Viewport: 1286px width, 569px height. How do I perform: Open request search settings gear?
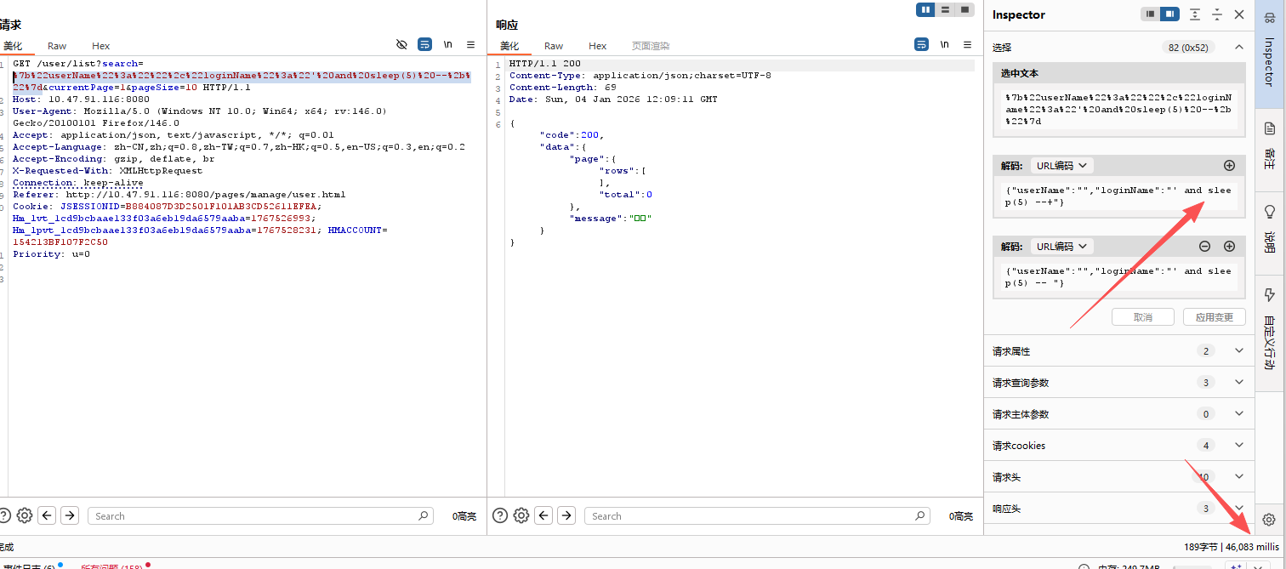click(25, 515)
